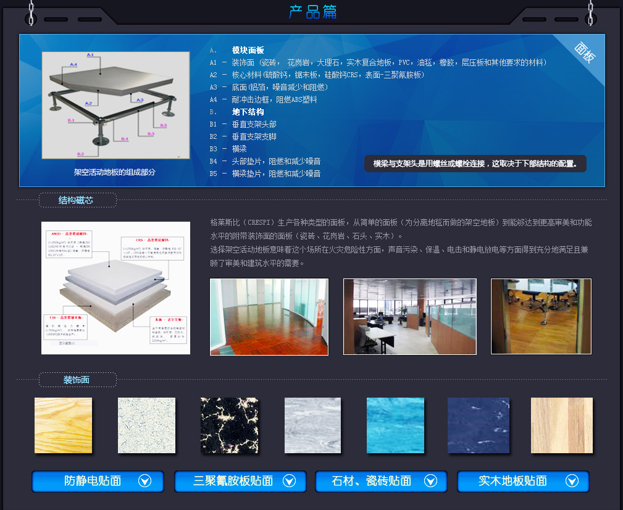Select the light striped wood plank swatch
Image resolution: width=623 pixels, height=510 pixels.
point(561,425)
